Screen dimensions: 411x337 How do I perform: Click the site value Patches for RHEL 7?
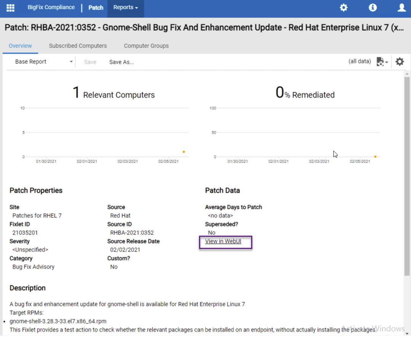37,216
